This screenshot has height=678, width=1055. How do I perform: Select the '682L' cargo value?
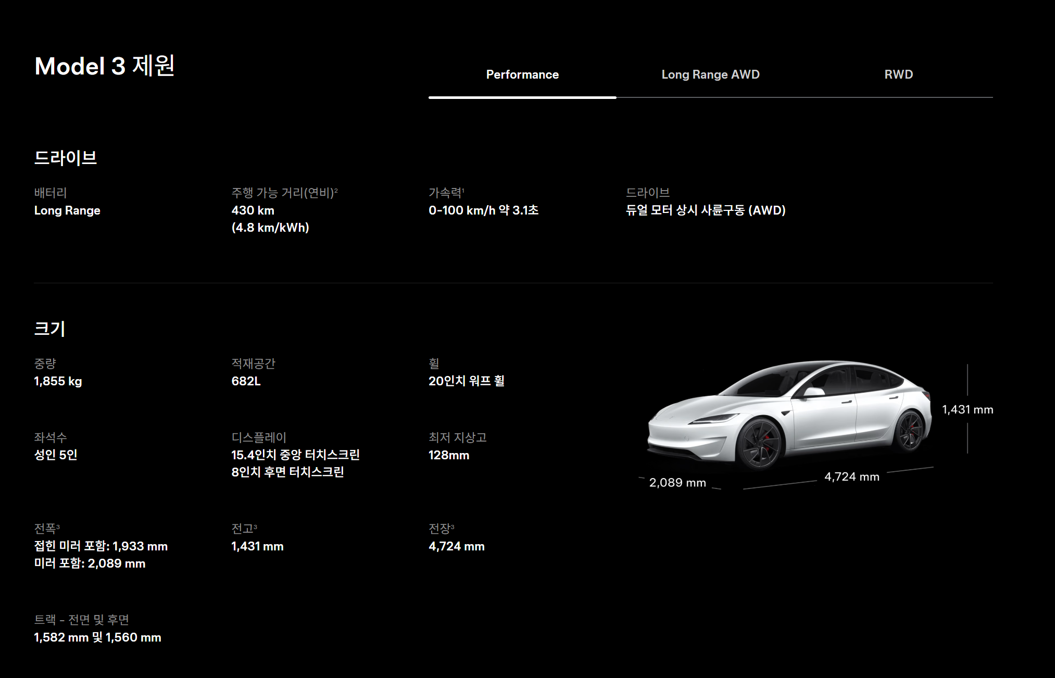tap(246, 381)
